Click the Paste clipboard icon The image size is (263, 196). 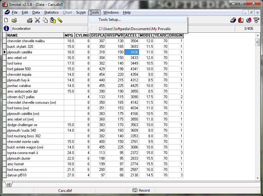point(53,20)
